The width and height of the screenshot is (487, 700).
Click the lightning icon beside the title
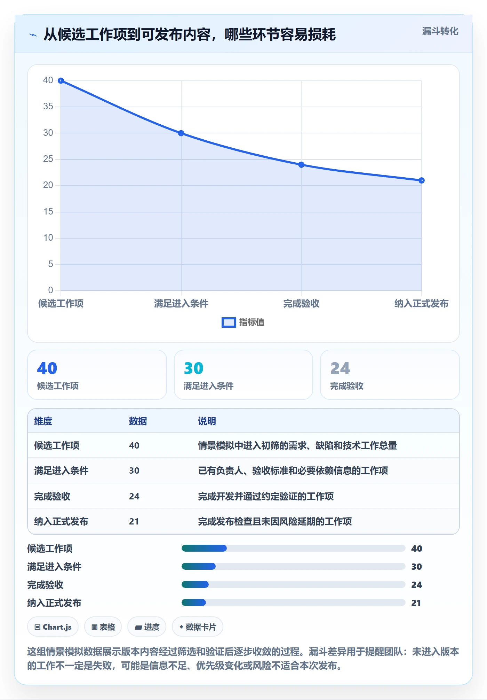click(33, 35)
